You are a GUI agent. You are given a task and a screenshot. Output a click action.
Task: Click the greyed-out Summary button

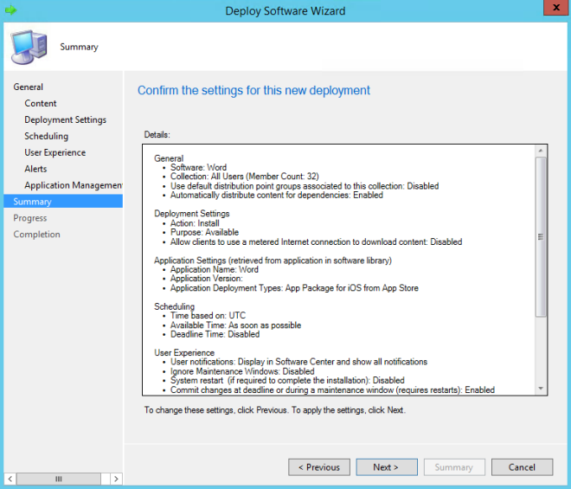tap(454, 467)
